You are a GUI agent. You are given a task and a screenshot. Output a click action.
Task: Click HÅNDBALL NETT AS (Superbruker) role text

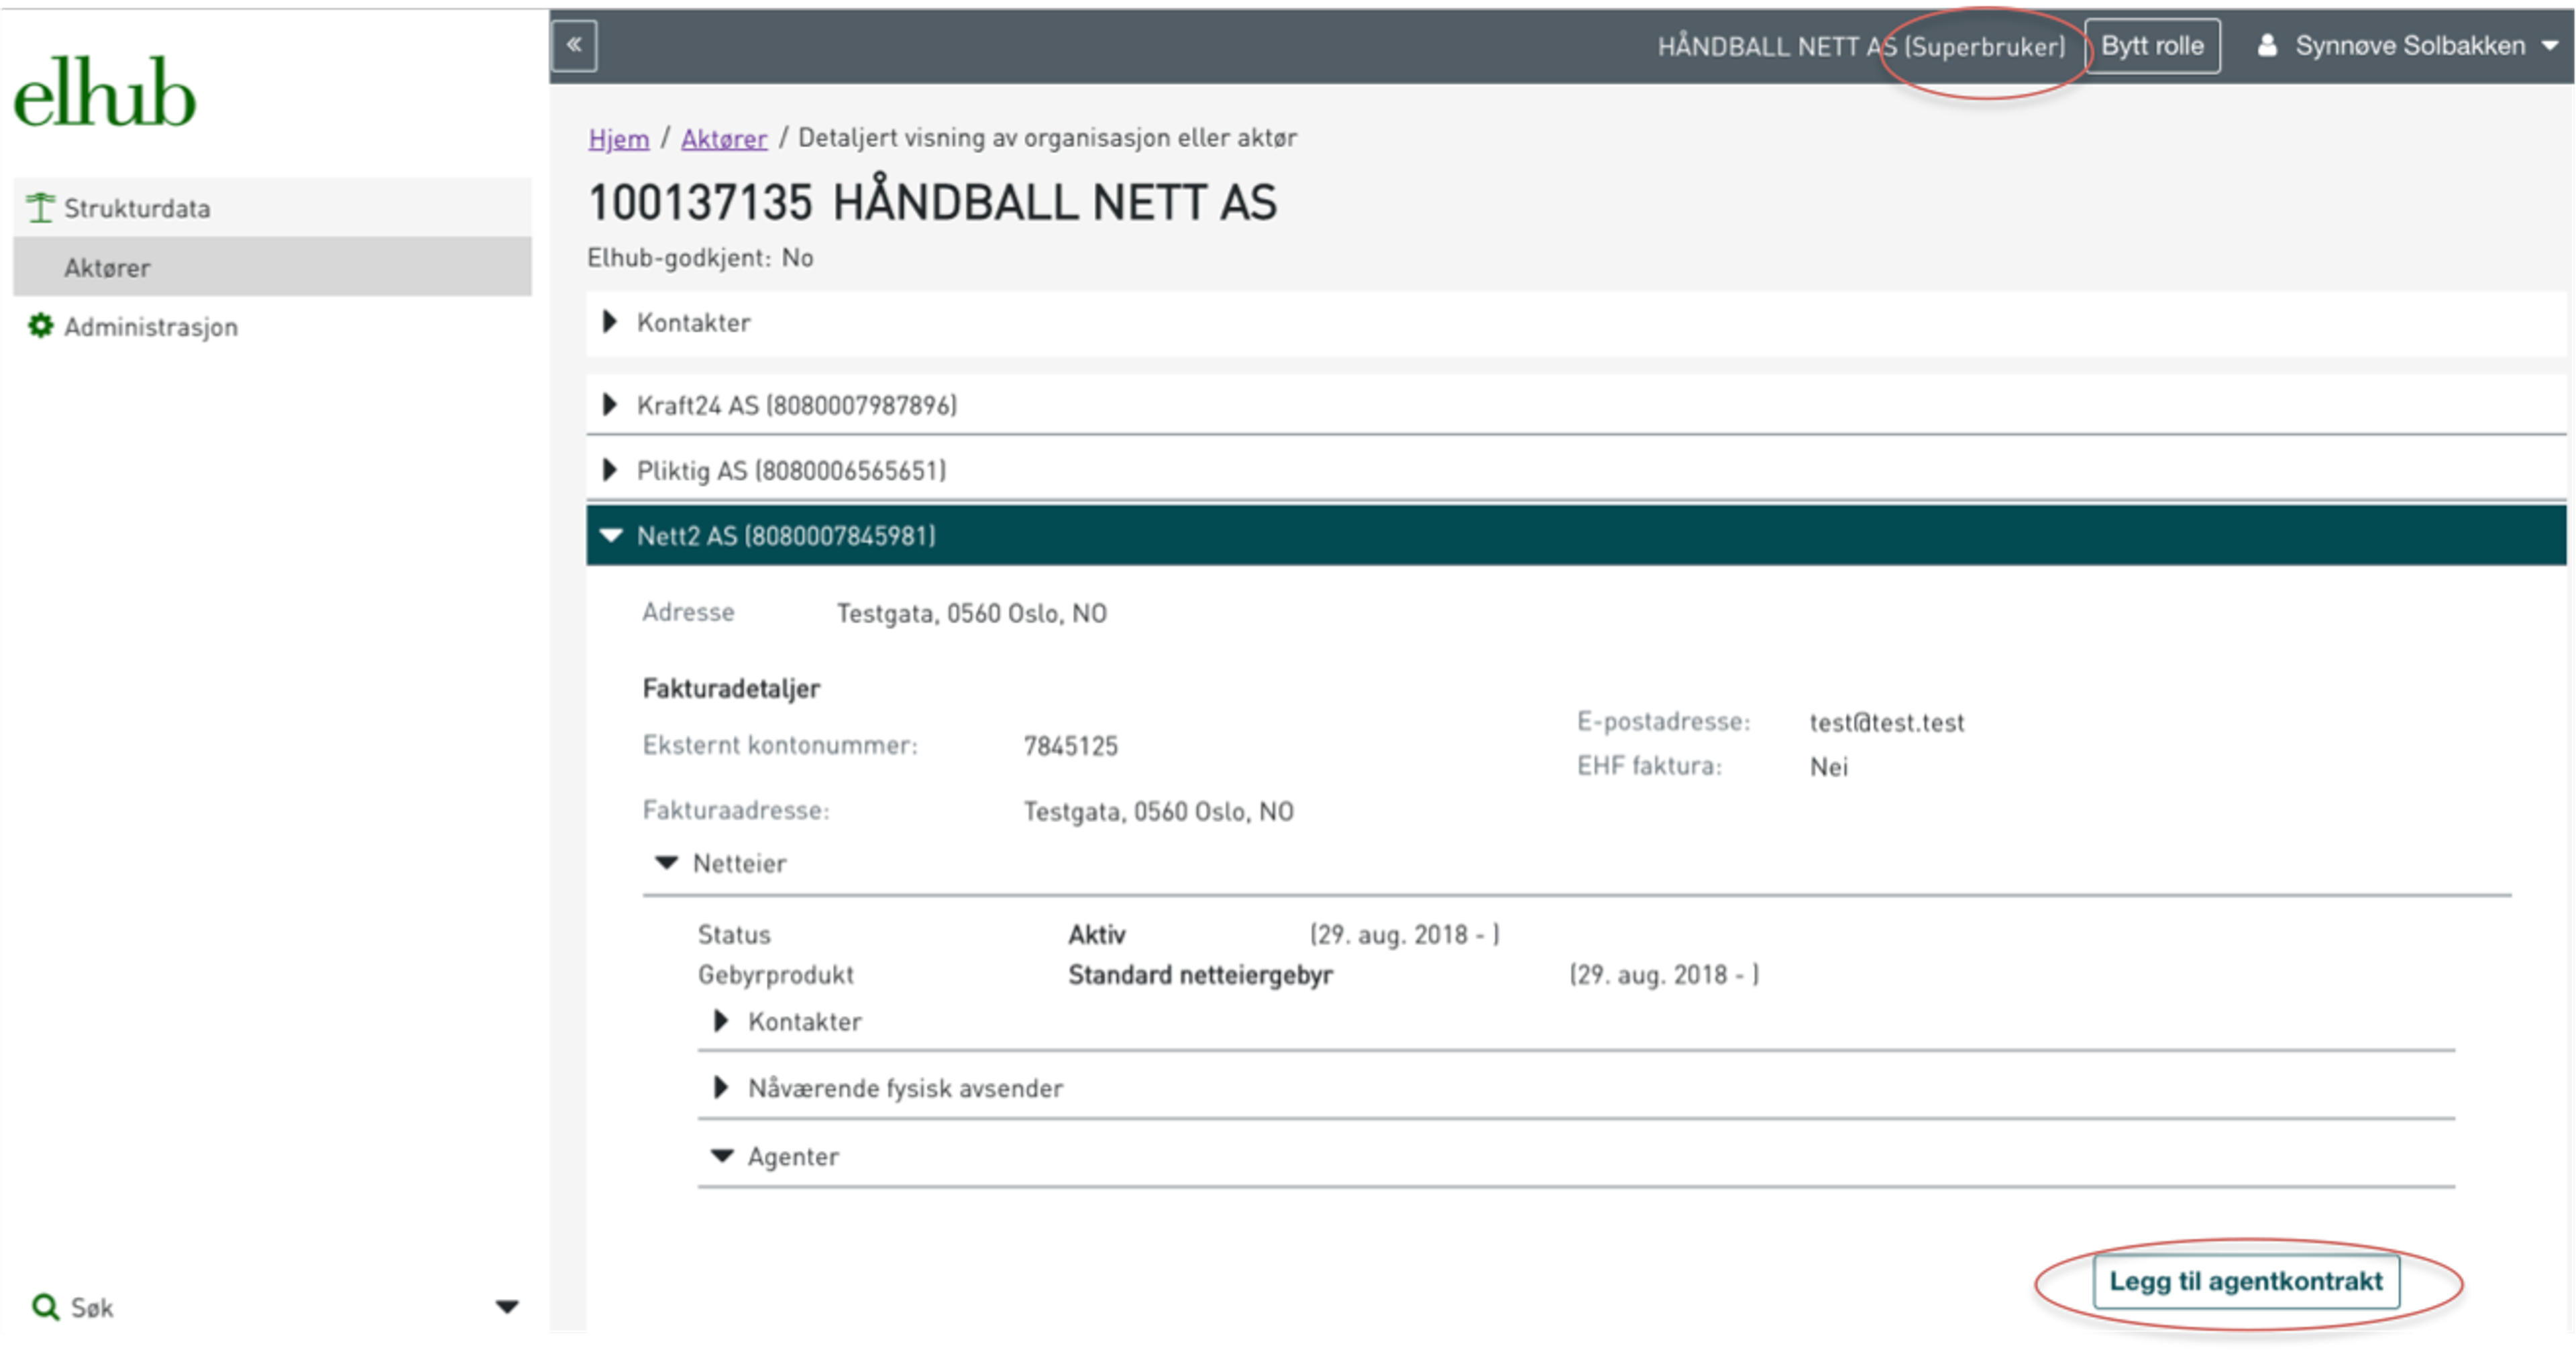[1861, 47]
